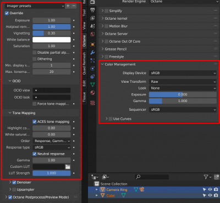Disable the Neutral response checkbox
Viewport: 220px width, 203px height.
pos(35,154)
